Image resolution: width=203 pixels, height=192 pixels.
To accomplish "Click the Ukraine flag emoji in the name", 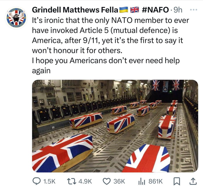I will [123, 10].
